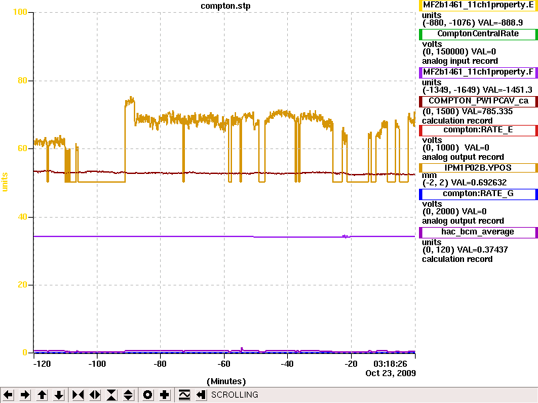
Task: Pan the graph down with down arrow
Action: [59, 395]
